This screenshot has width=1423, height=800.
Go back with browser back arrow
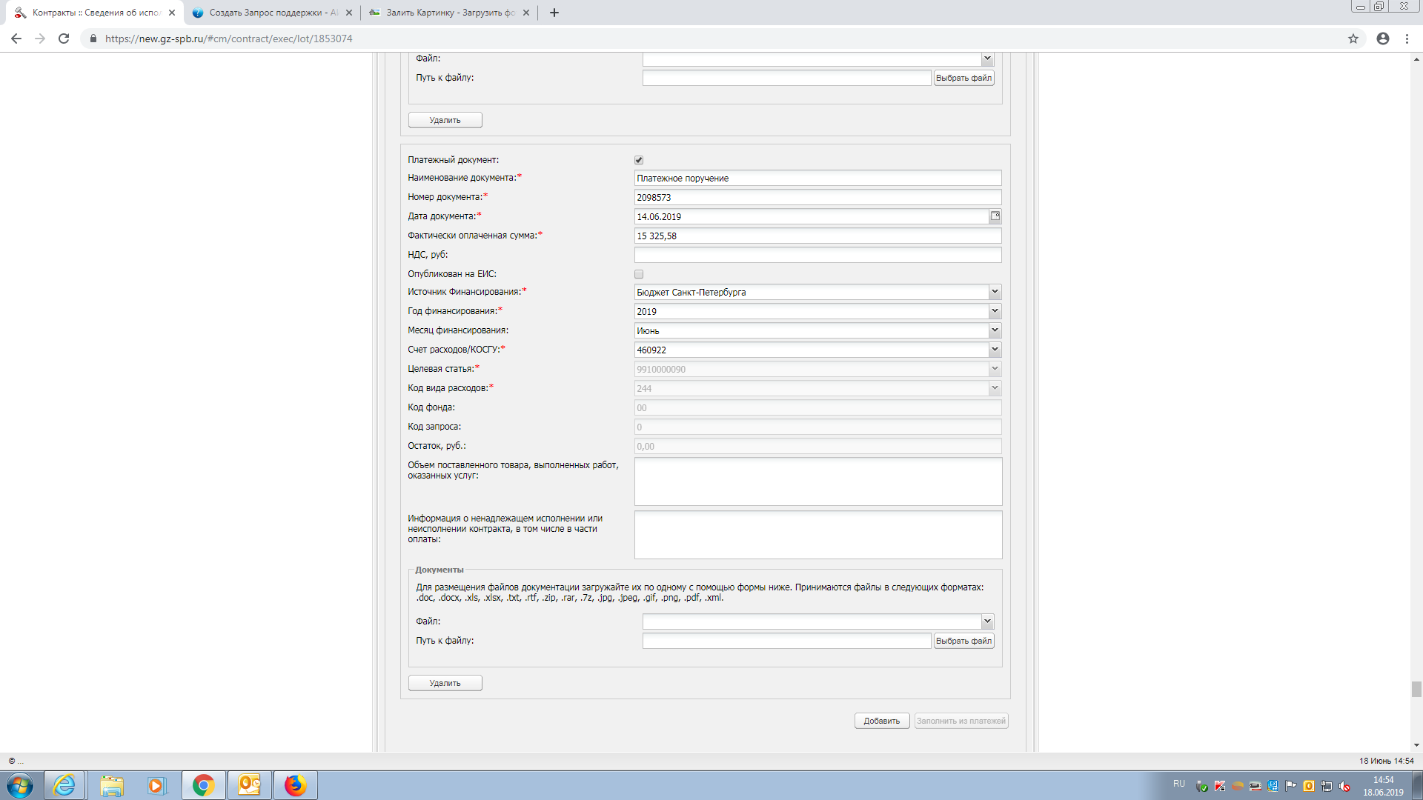pos(16,39)
